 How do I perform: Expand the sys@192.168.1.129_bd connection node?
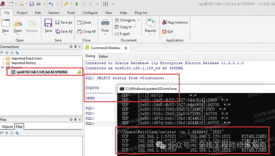tap(8, 72)
